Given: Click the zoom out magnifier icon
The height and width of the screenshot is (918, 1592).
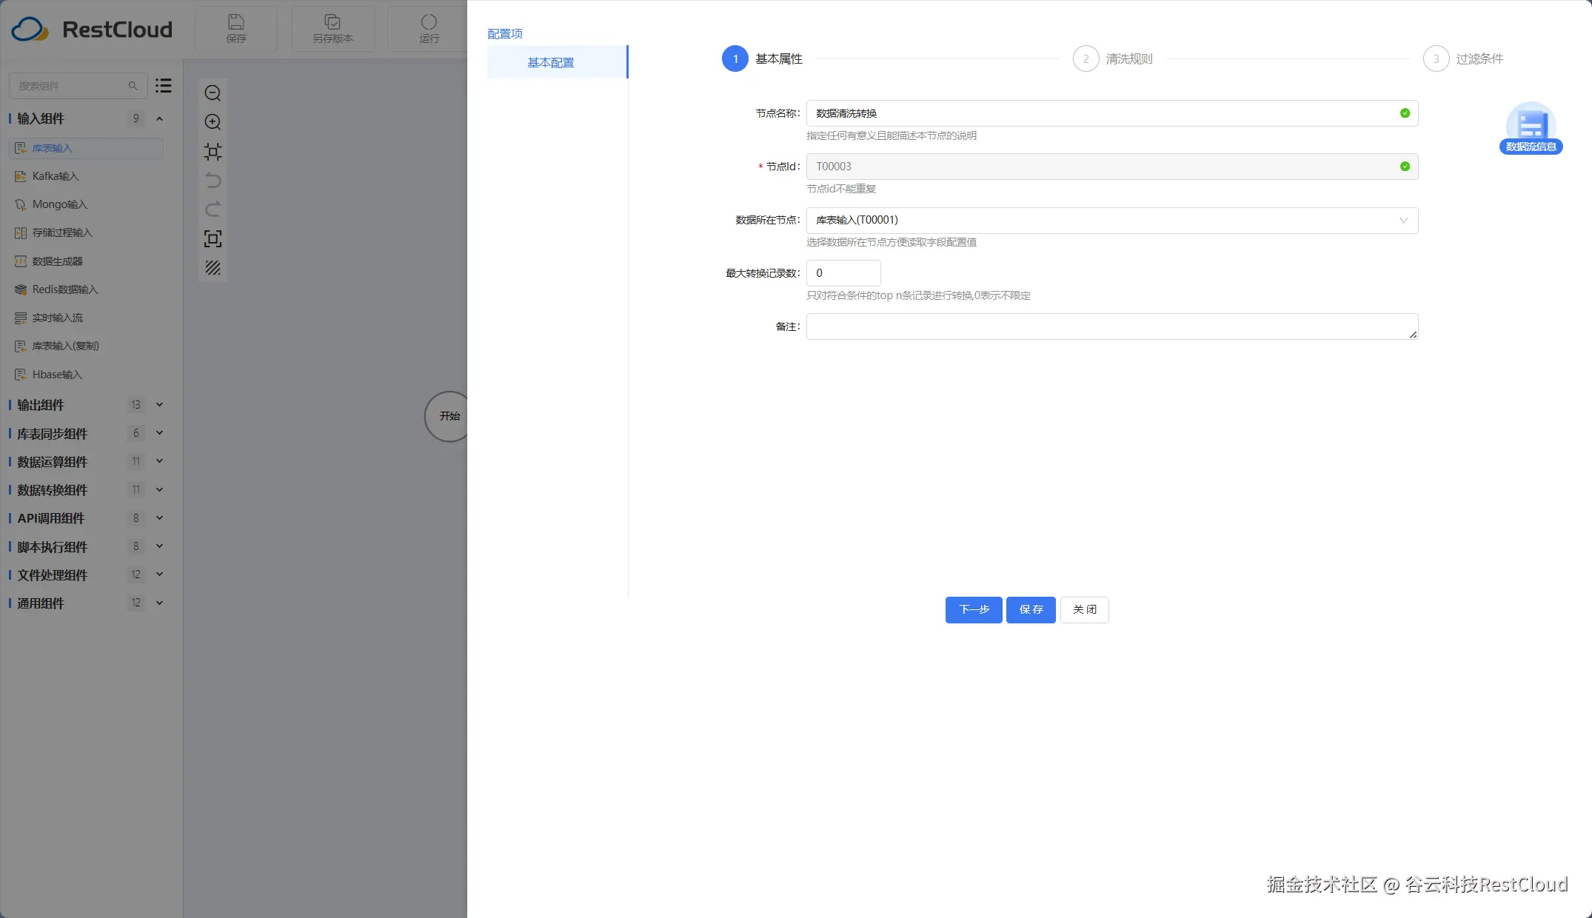Looking at the screenshot, I should pos(213,93).
